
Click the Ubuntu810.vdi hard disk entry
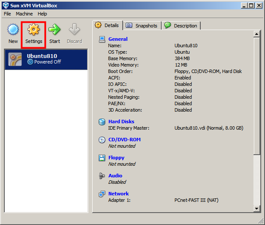click(209, 128)
